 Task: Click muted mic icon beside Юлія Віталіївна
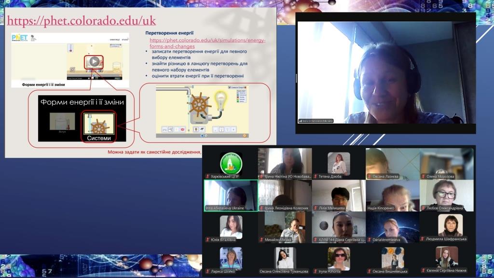[x=207, y=239]
